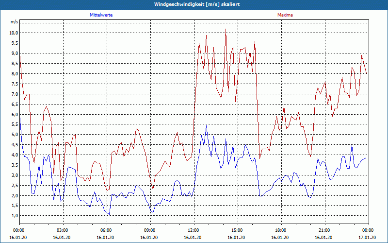Click the 06:00 time axis label

coord(107,230)
